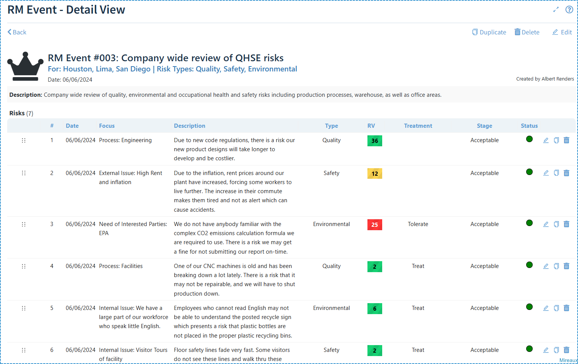
Task: Toggle the green status circle on risk #3
Action: point(529,223)
